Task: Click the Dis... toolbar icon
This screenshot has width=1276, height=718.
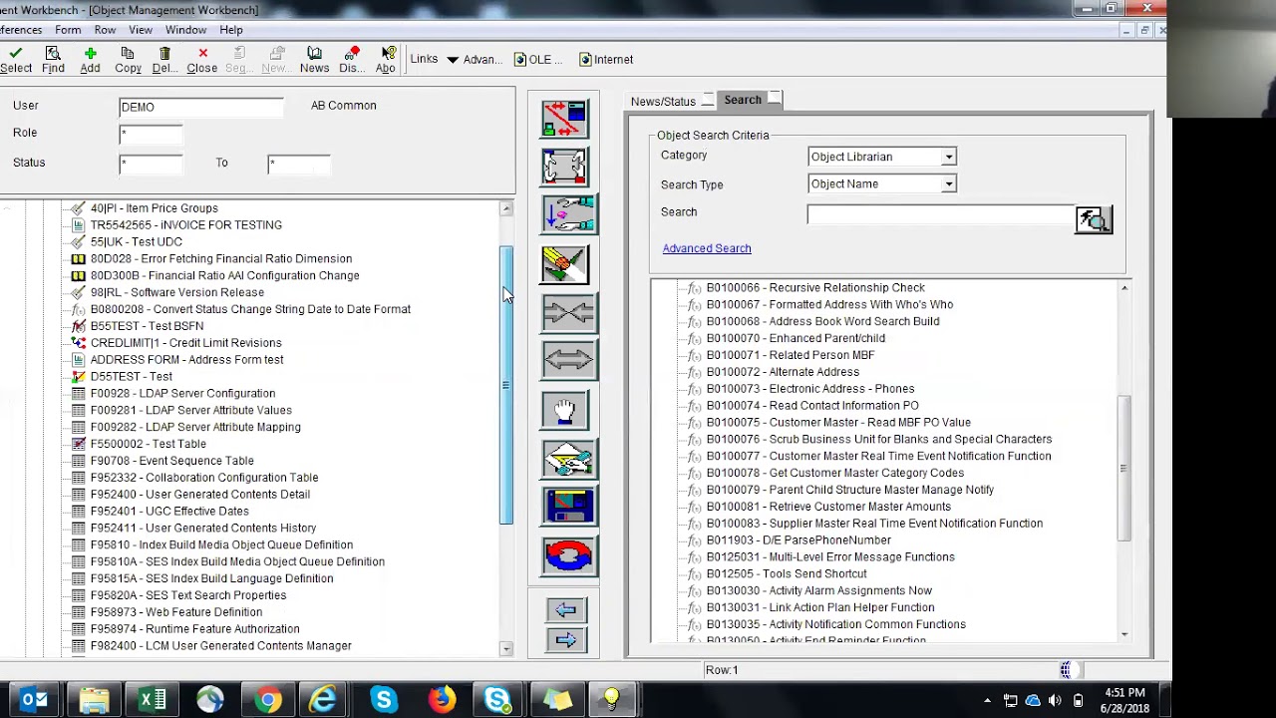Action: (x=352, y=60)
